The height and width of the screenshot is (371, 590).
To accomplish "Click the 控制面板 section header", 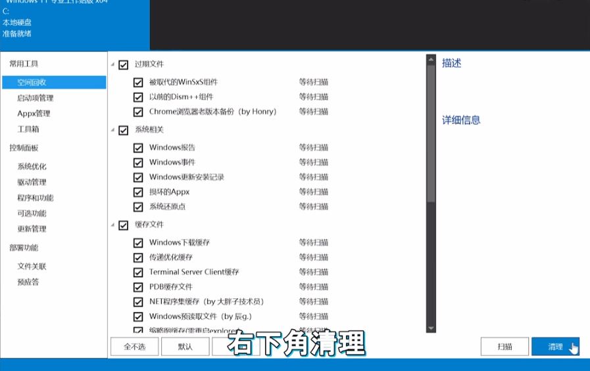I will pos(24,148).
